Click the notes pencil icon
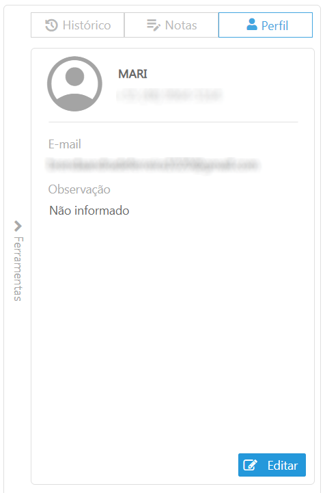This screenshot has width=325, height=493. pos(154,25)
